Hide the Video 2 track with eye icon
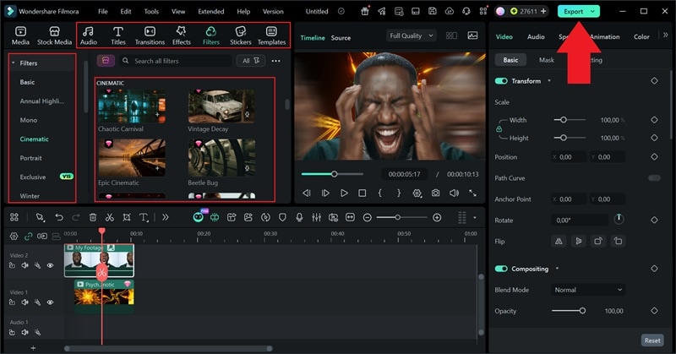 [x=50, y=265]
